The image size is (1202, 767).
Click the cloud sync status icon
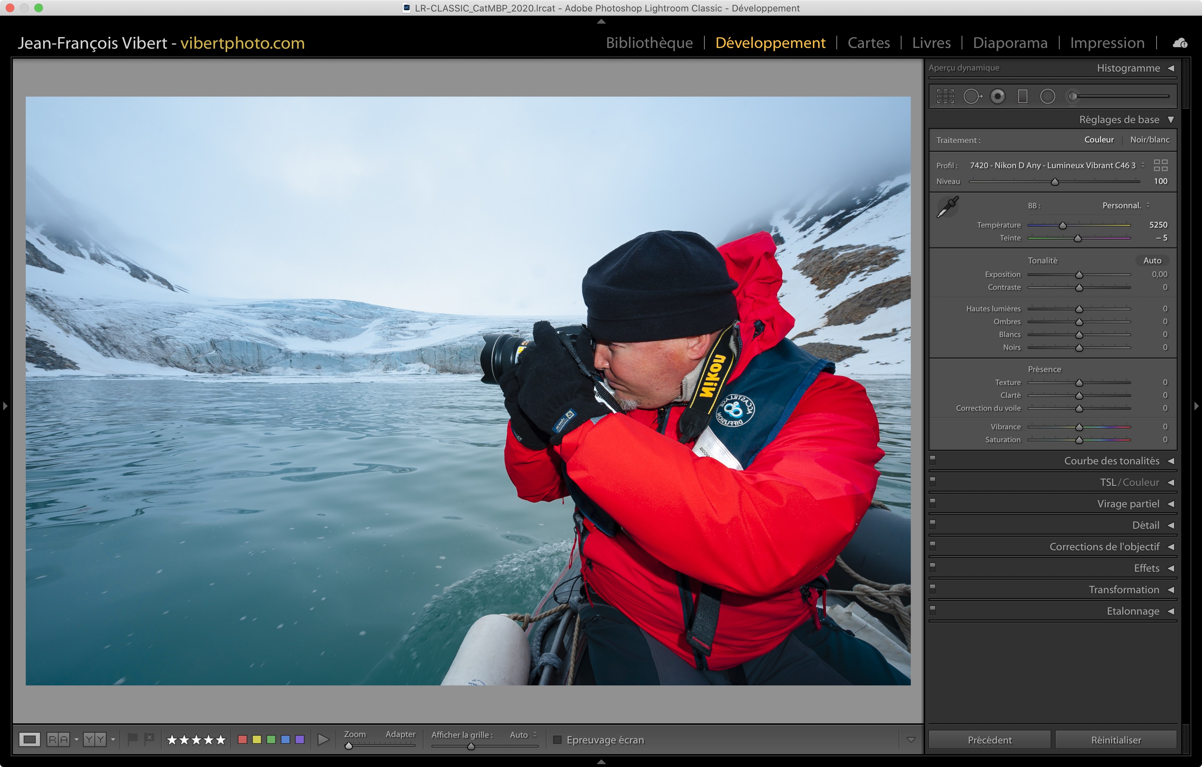tap(1180, 43)
